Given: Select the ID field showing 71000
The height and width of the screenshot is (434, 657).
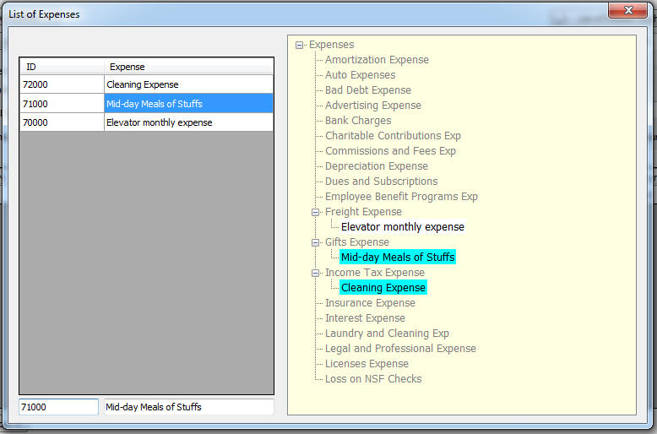Looking at the screenshot, I should coord(58,407).
